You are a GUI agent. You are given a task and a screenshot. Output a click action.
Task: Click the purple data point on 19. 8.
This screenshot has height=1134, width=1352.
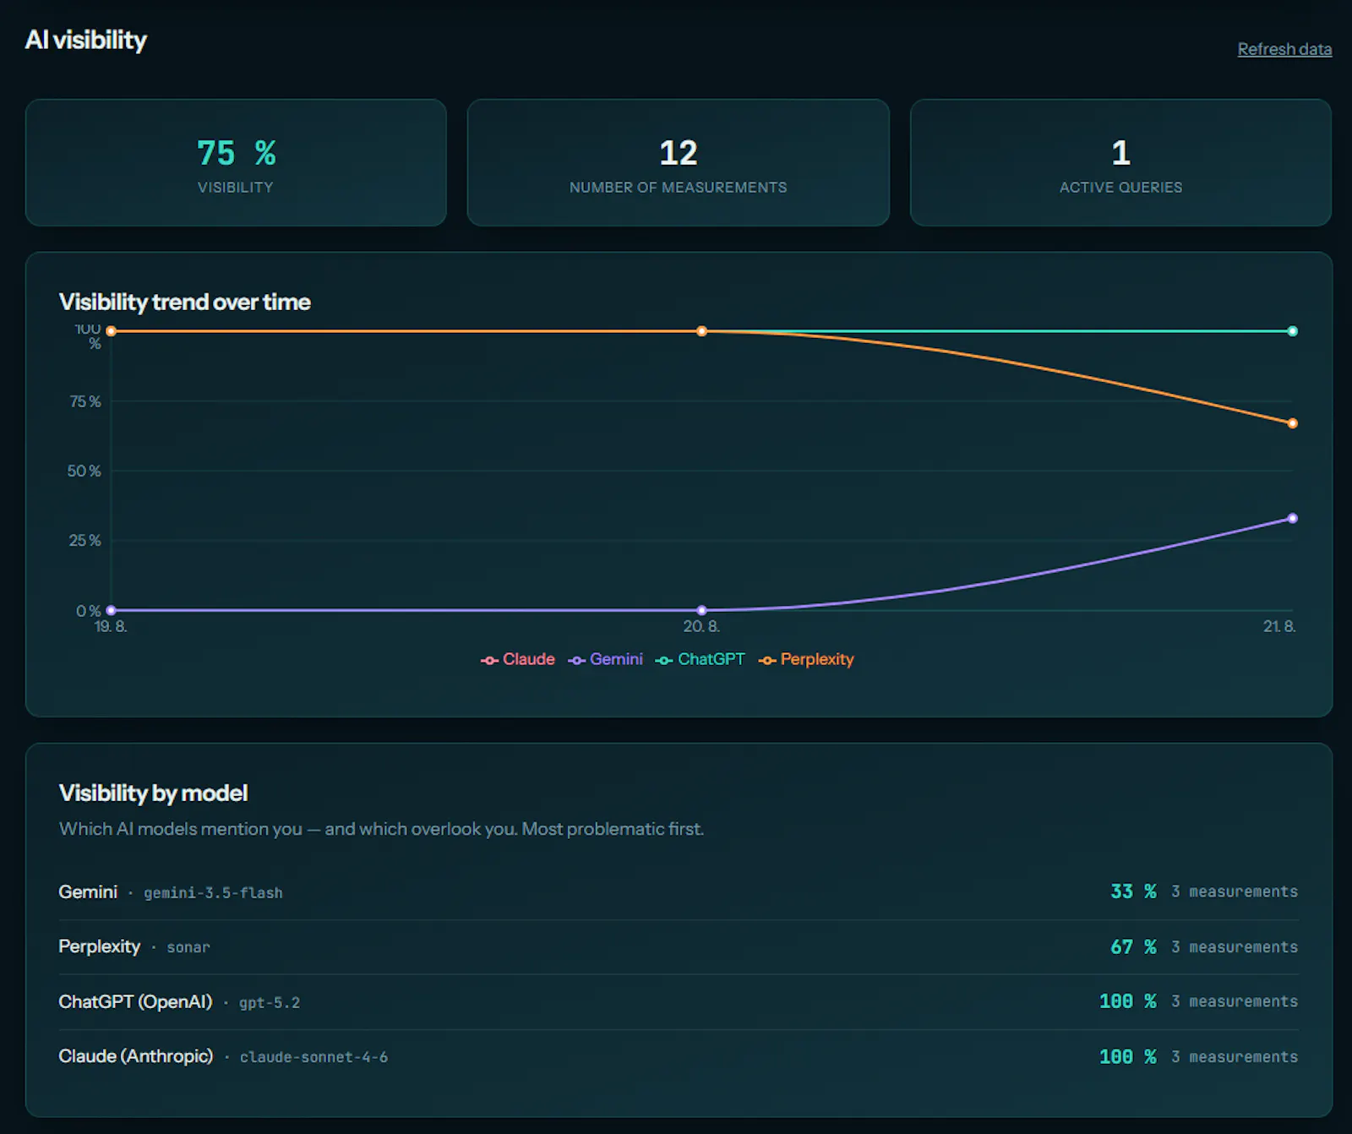point(111,610)
